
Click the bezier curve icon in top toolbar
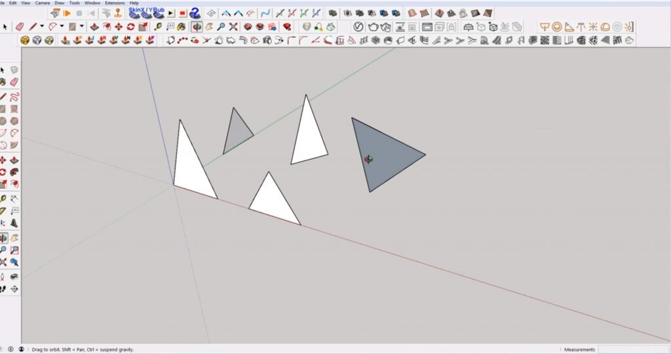[265, 13]
